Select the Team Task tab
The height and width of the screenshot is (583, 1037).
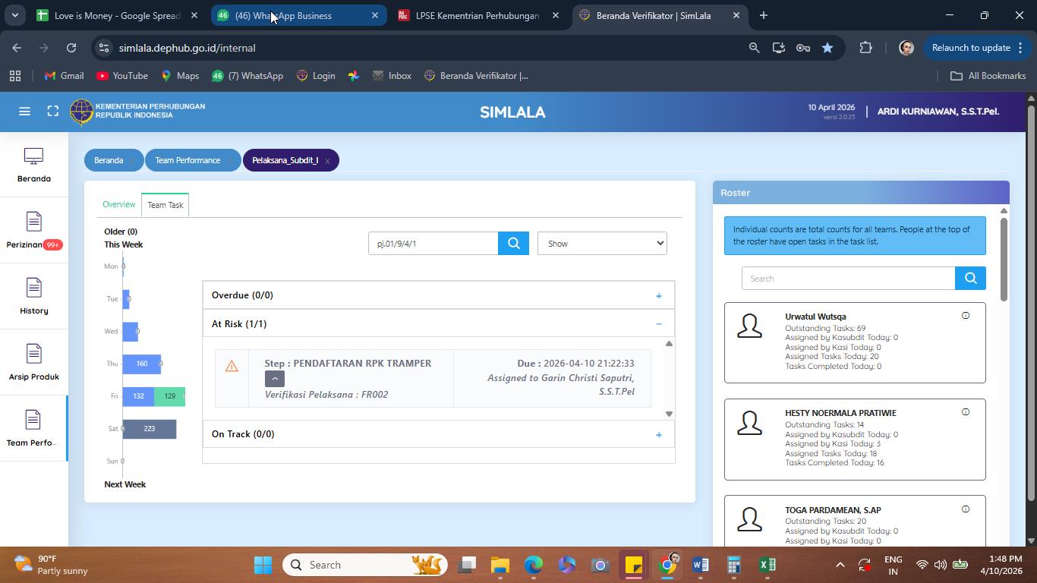pyautogui.click(x=165, y=205)
